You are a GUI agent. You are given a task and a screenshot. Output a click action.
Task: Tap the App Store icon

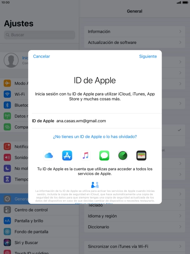tap(67, 155)
